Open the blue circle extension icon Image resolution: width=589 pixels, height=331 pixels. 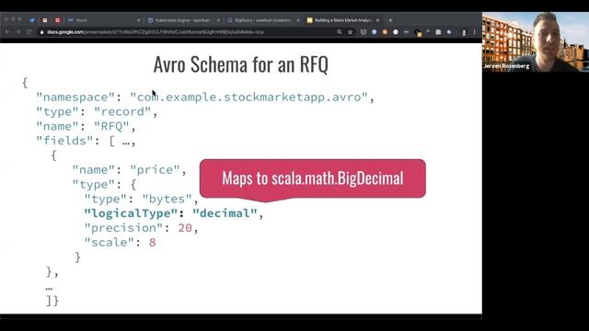coord(375,32)
